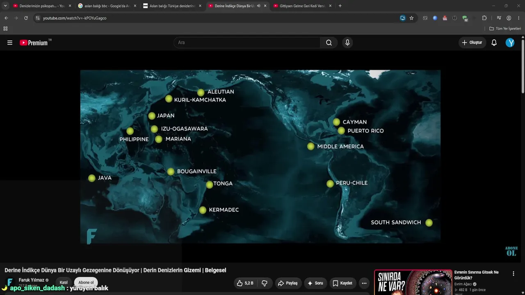Image resolution: width=525 pixels, height=295 pixels.
Task: Save video with Kaydet button
Action: tap(342, 283)
